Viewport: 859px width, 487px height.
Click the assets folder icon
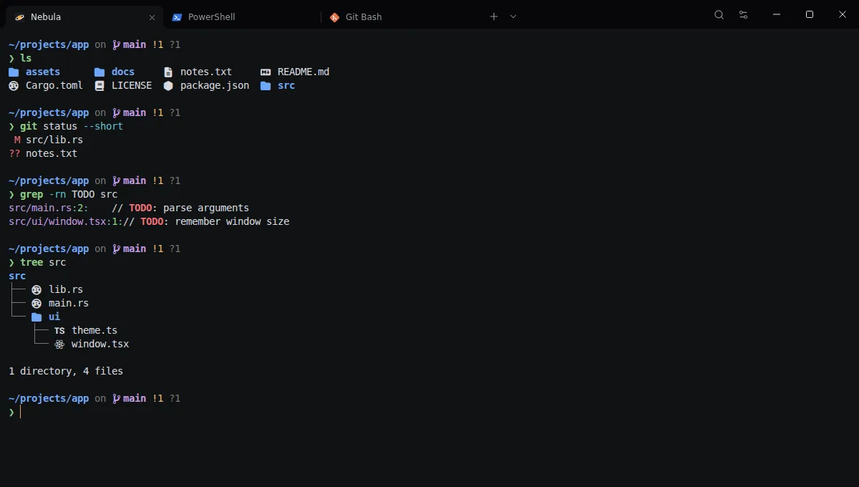[14, 72]
